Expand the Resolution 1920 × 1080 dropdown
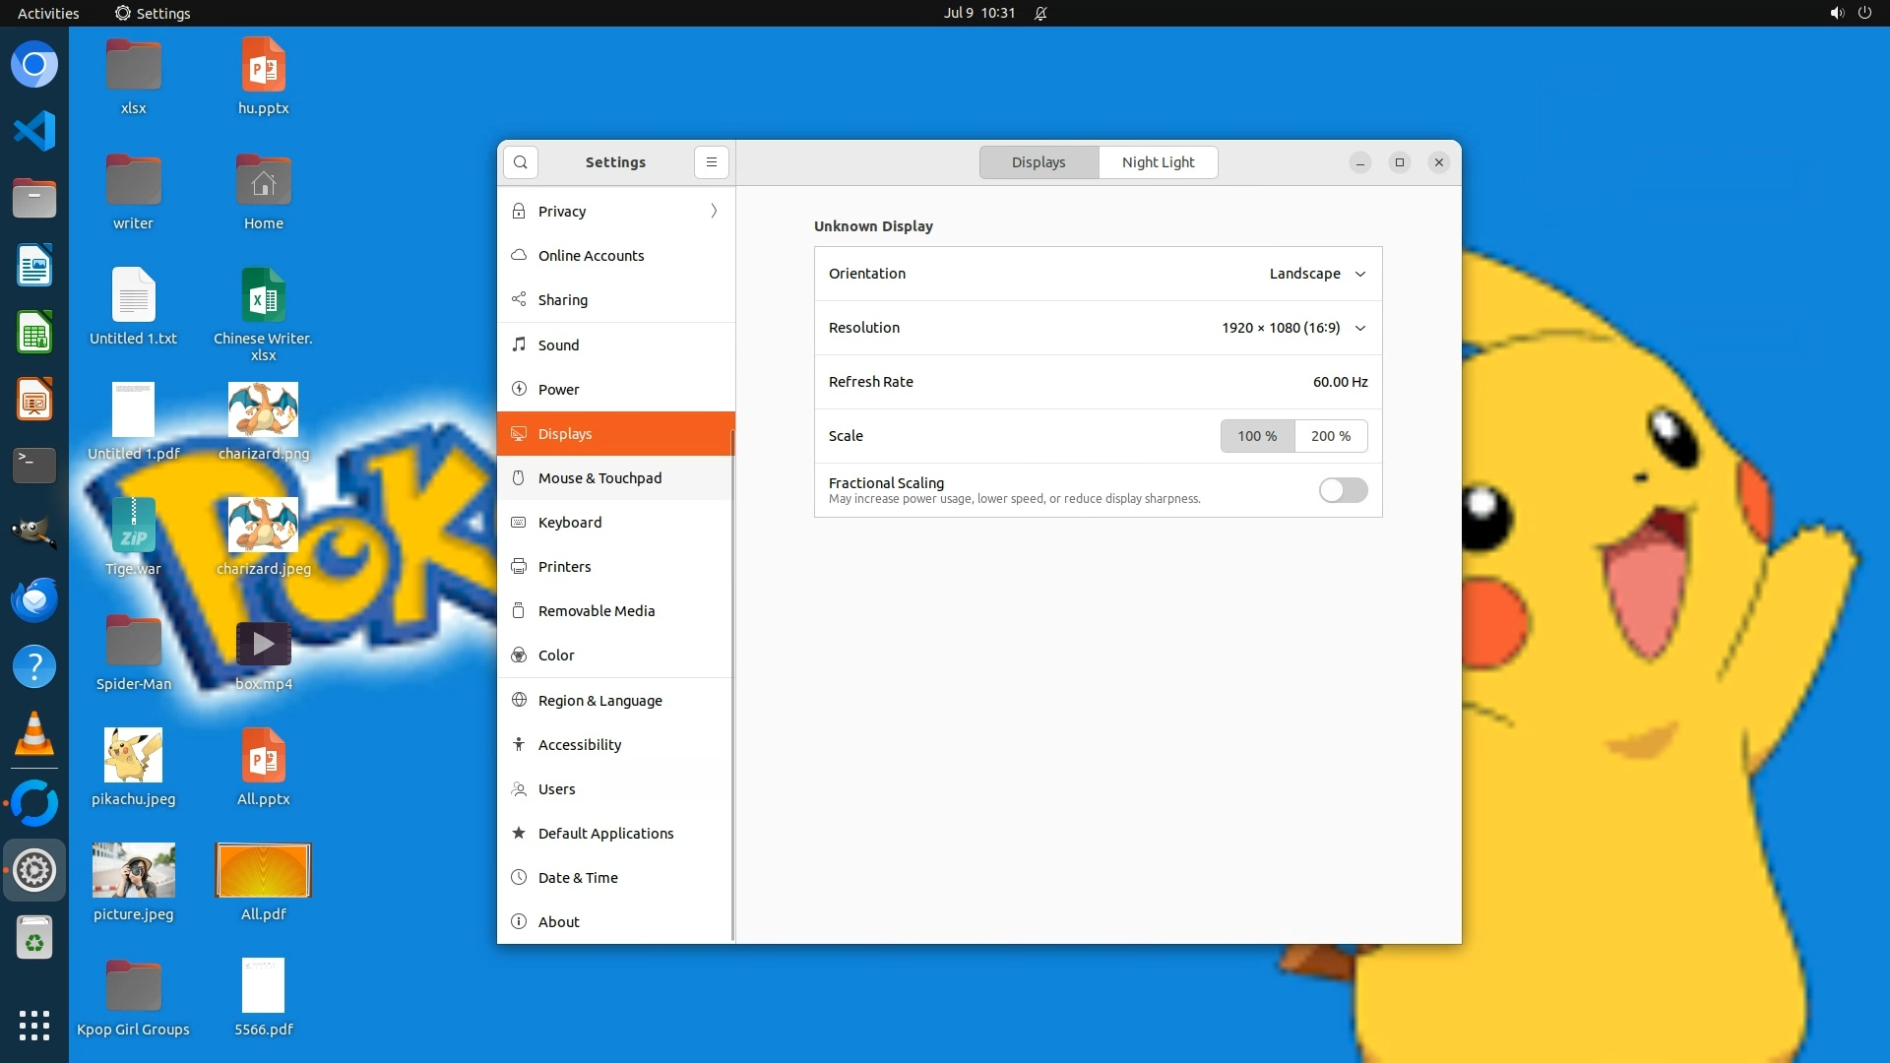This screenshot has width=1890, height=1063. [1293, 328]
